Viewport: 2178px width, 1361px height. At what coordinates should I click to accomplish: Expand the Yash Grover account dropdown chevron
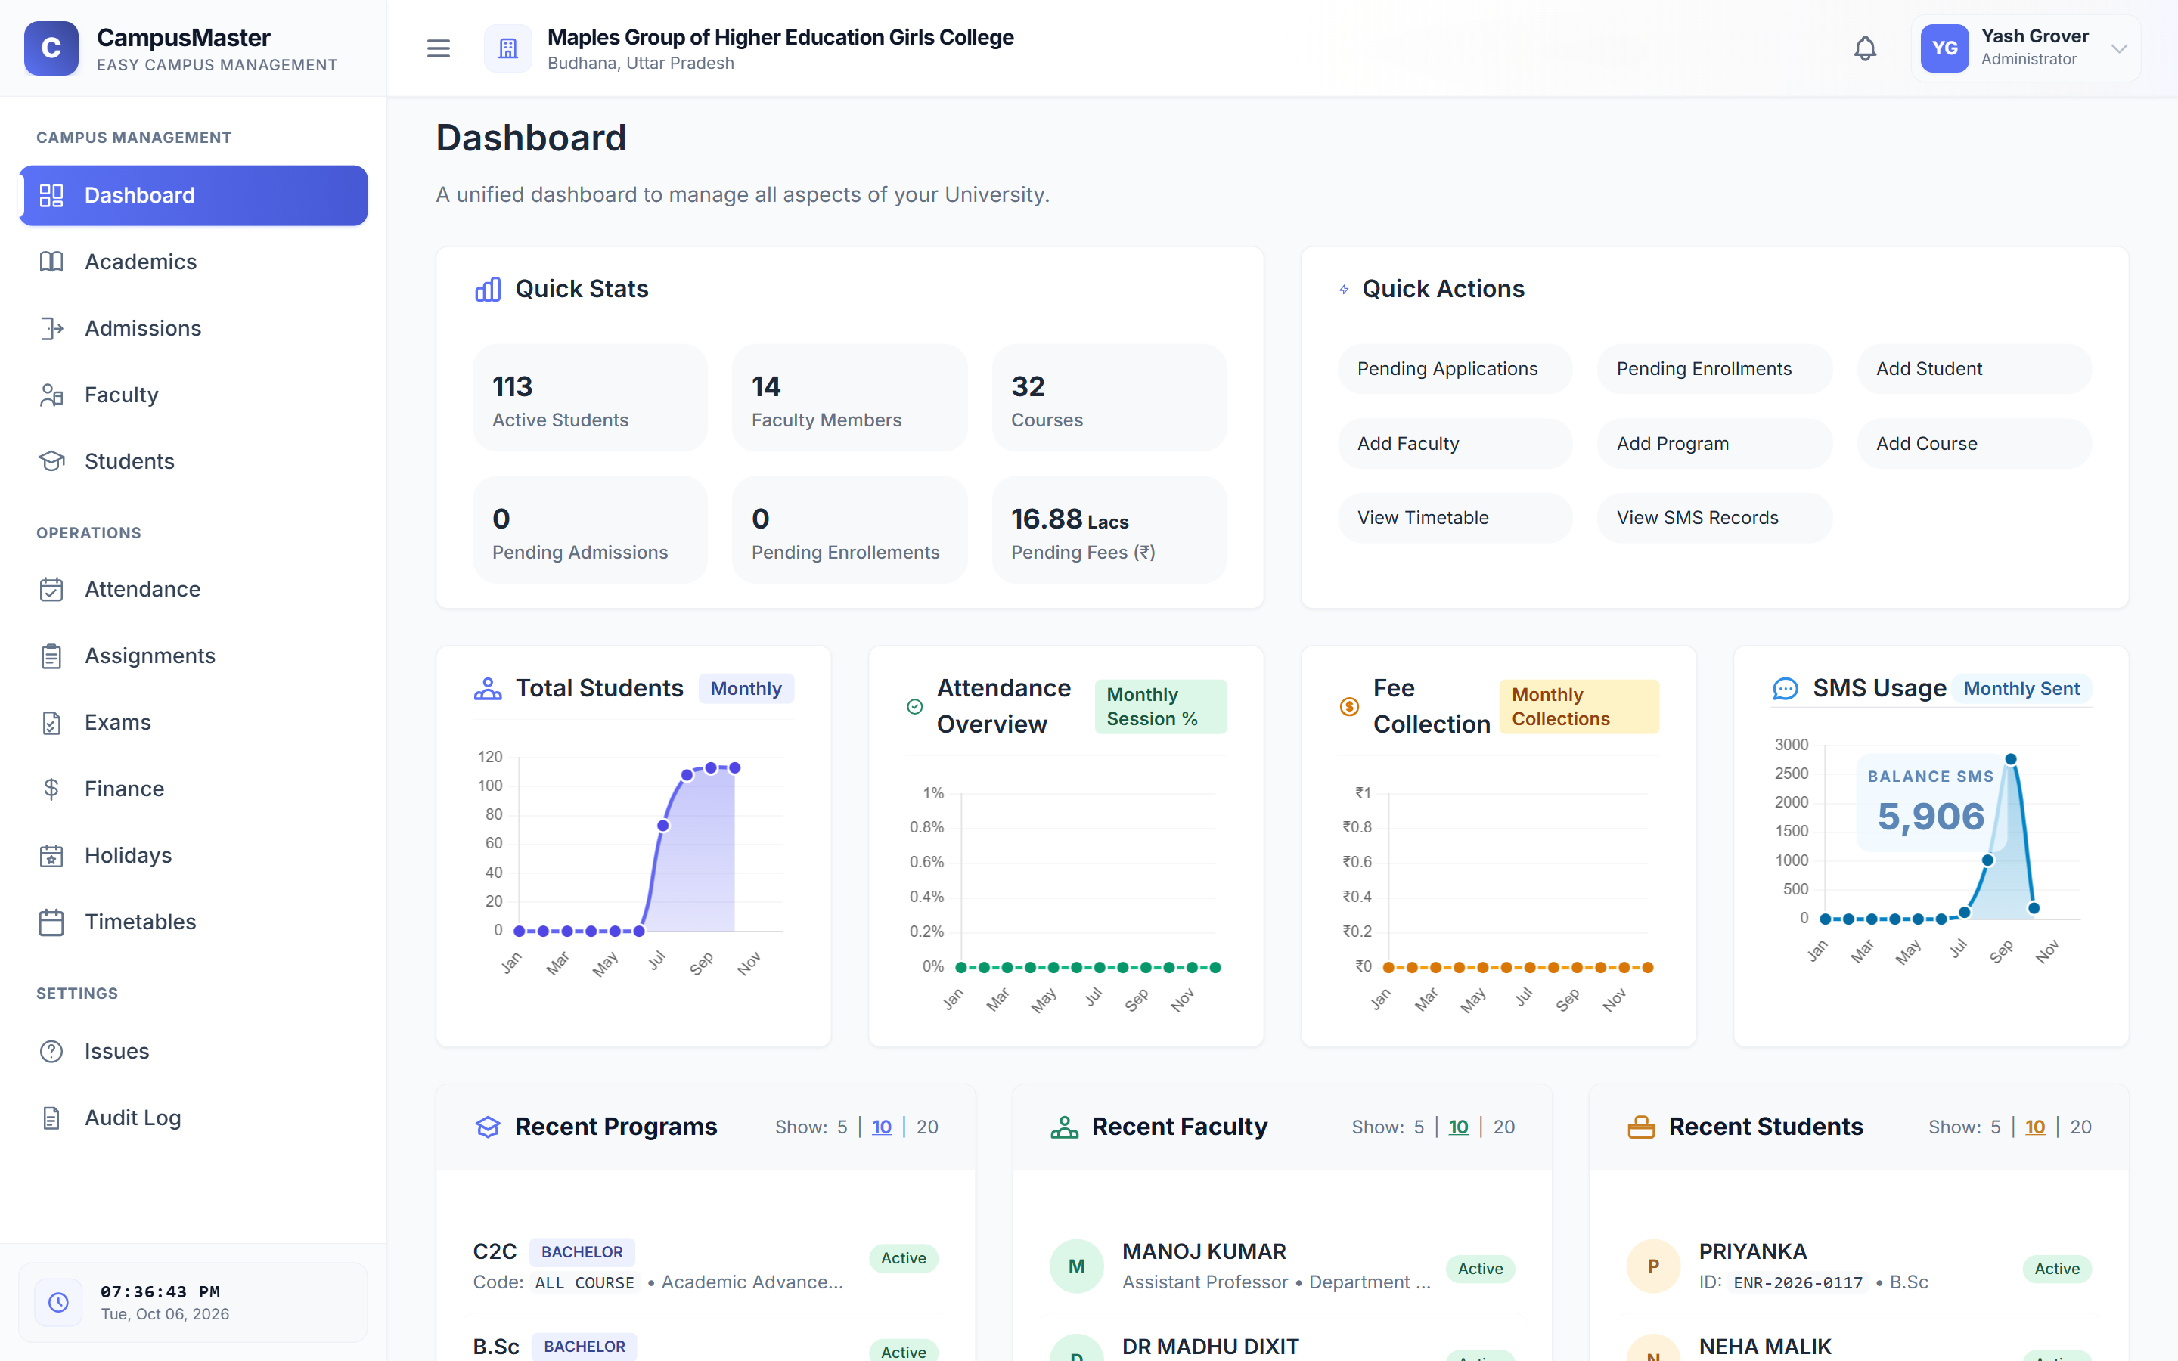coord(2118,48)
